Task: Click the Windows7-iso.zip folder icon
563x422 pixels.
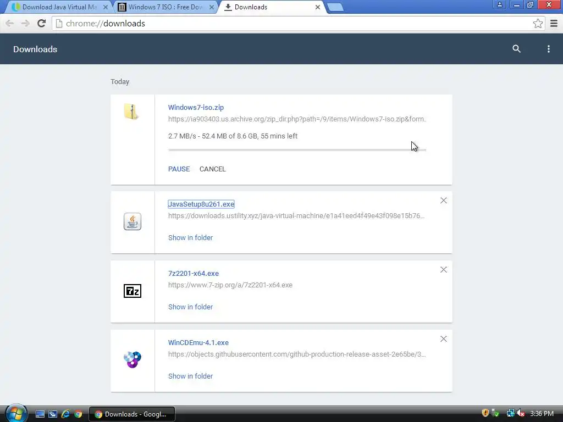Action: pyautogui.click(x=131, y=112)
